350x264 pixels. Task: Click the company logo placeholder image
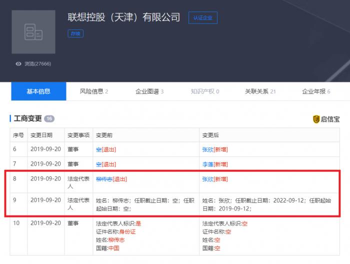coord(33,32)
